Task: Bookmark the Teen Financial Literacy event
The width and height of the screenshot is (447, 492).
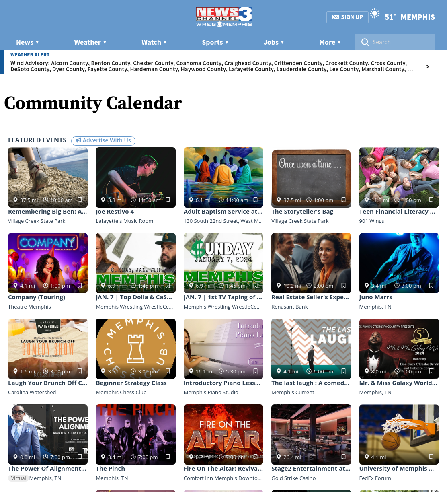Action: click(x=431, y=200)
